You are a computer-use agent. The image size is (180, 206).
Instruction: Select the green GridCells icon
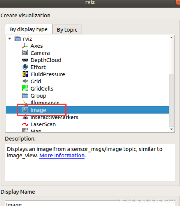click(25, 88)
